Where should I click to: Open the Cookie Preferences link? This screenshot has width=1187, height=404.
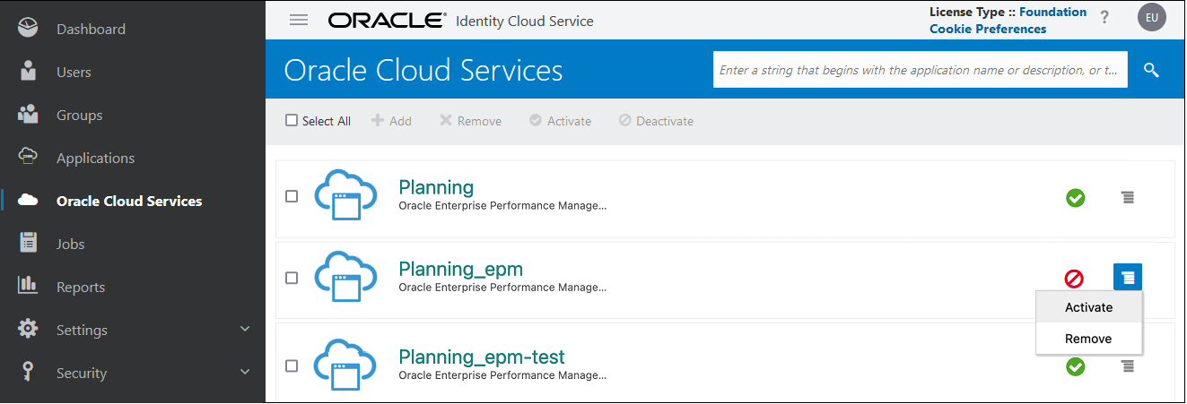987,29
